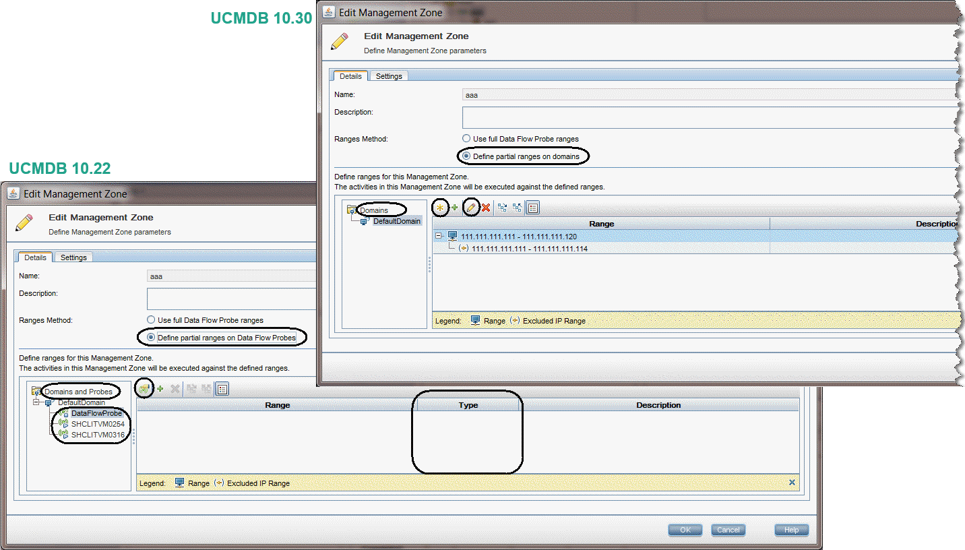Close the legend bar with the blue X in 10.22
Viewport: 965px width, 550px height.
coord(792,483)
